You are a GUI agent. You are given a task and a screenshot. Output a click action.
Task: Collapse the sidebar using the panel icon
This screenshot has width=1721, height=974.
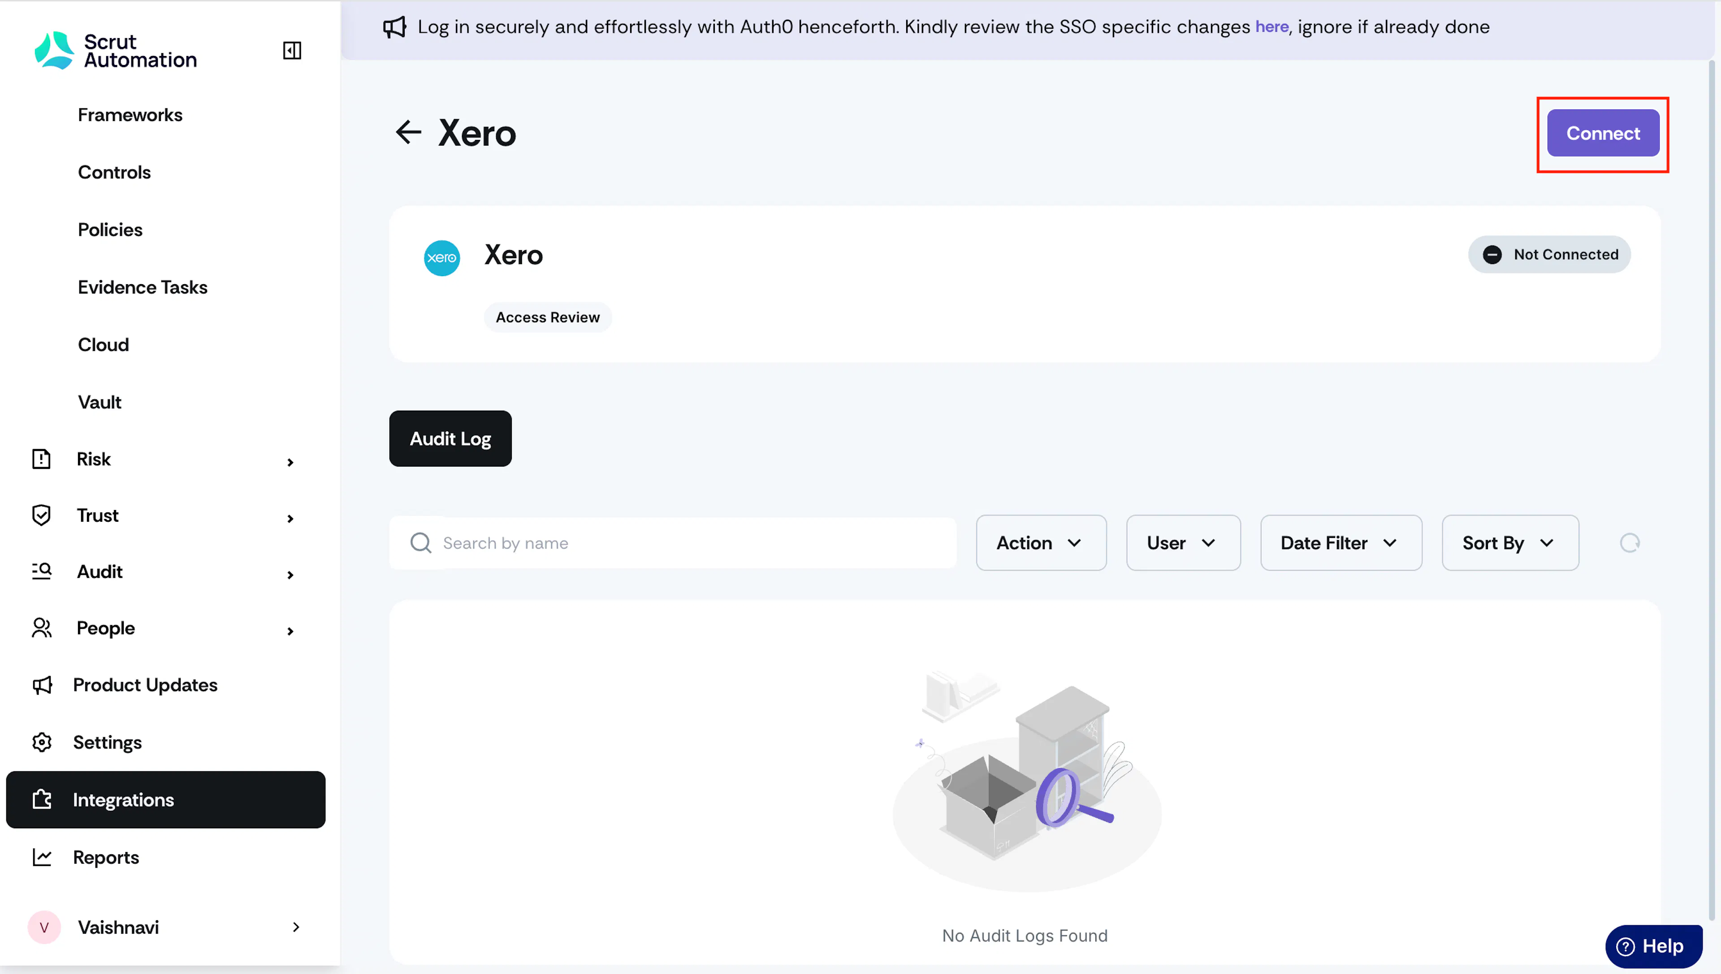coord(292,50)
